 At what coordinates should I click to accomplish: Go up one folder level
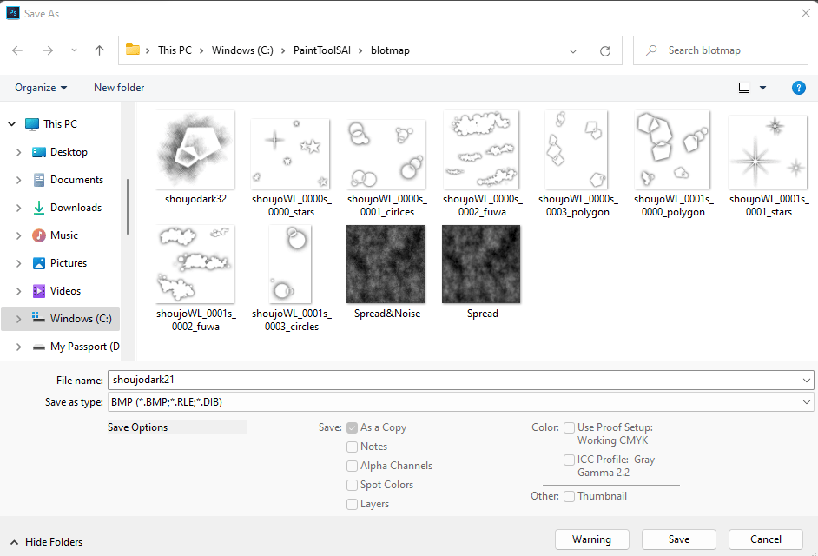[99, 50]
